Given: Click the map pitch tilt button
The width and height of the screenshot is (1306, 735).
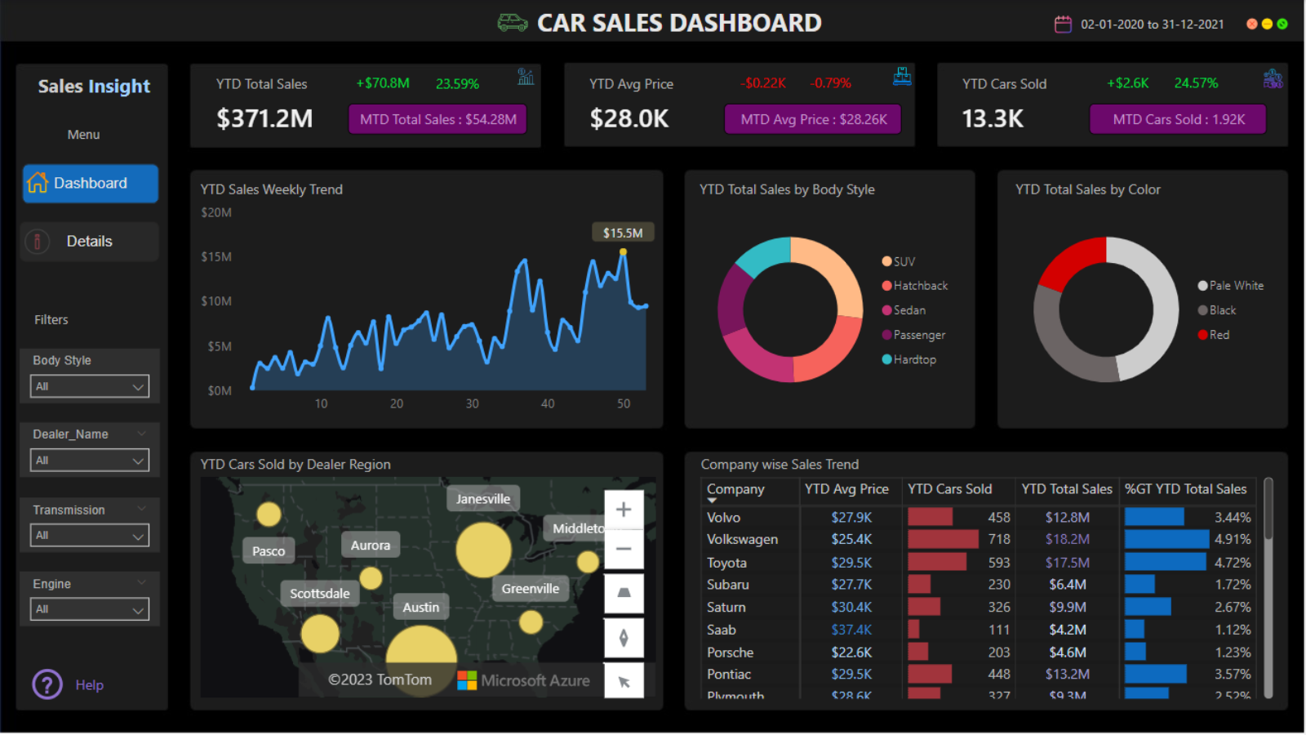Looking at the screenshot, I should pos(624,593).
